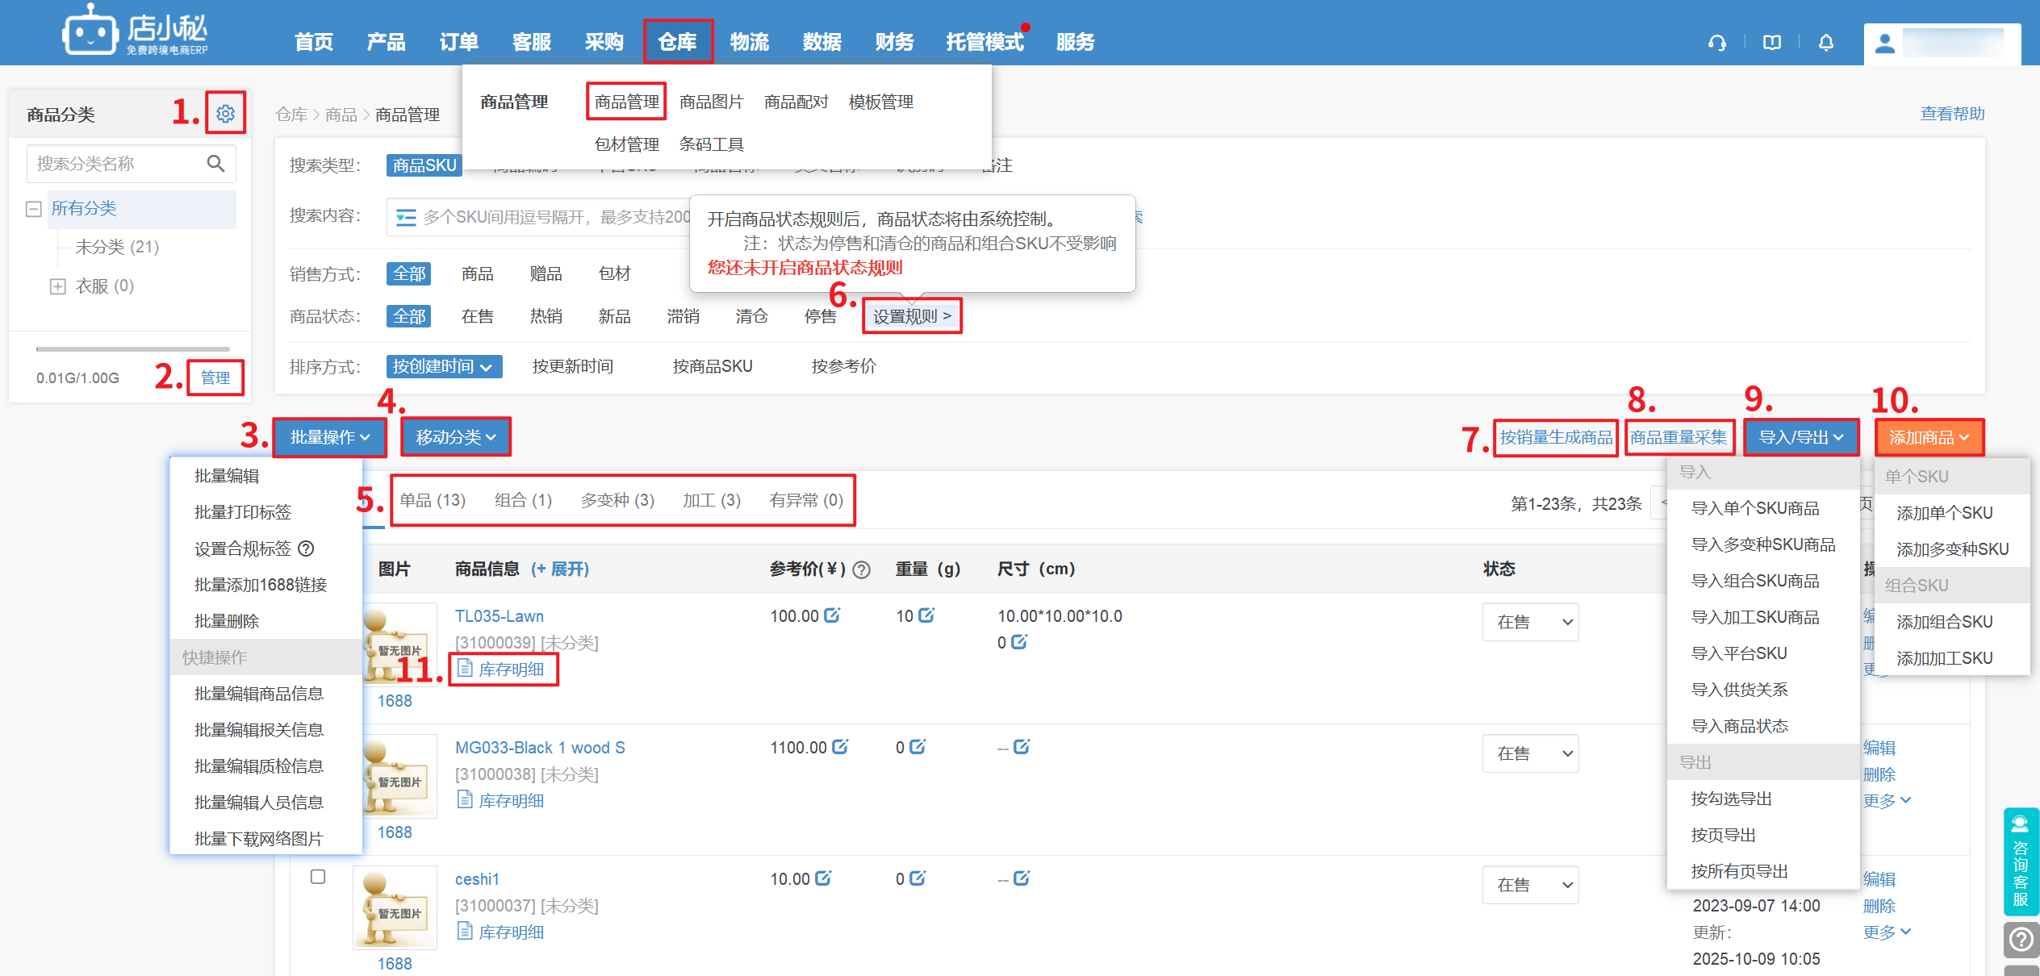Click the 商品重量采集 button
The height and width of the screenshot is (976, 2040).
(x=1678, y=437)
